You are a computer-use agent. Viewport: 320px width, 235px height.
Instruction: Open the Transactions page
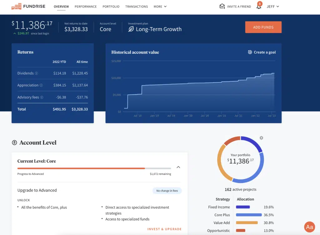click(x=137, y=7)
